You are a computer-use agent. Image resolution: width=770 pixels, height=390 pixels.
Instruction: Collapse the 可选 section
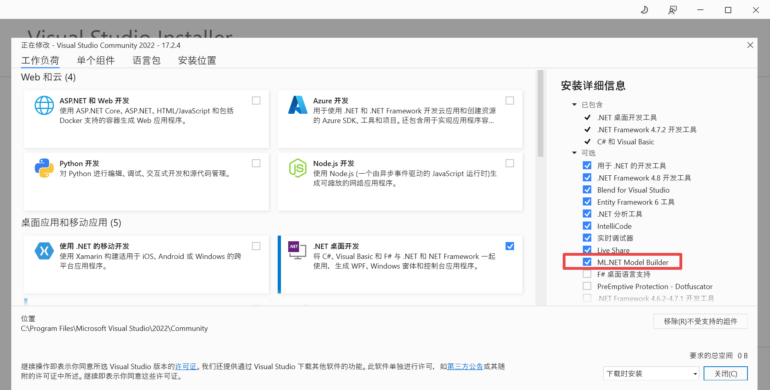574,153
